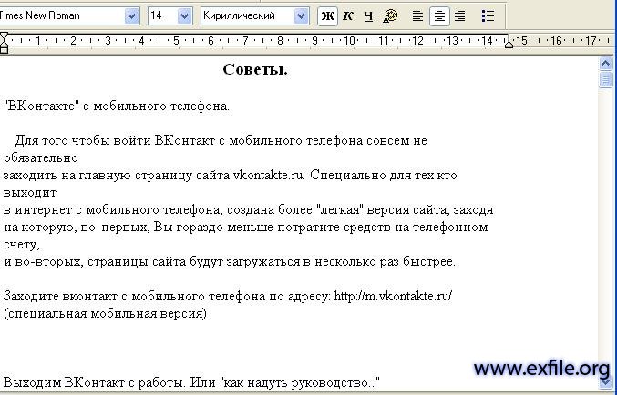The width and height of the screenshot is (617, 395).
Task: Toggle bulleted list formatting
Action: [488, 16]
